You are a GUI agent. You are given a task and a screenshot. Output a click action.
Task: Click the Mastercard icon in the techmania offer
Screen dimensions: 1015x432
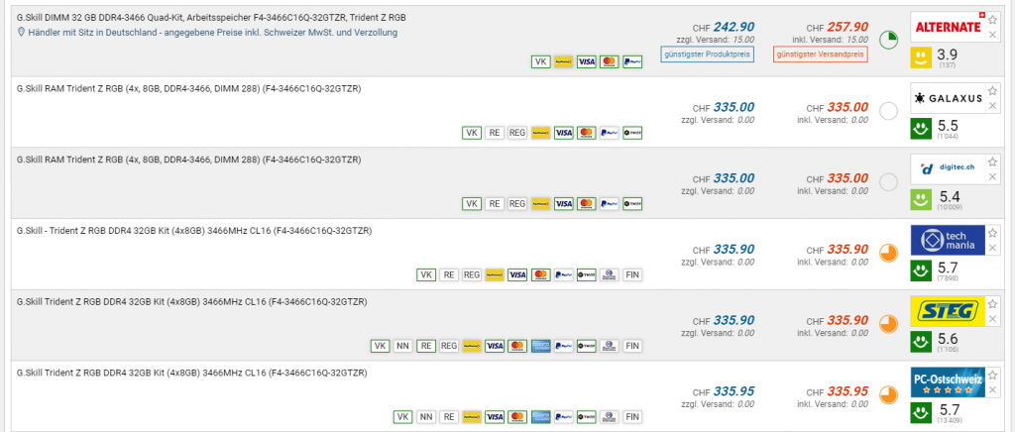(540, 275)
